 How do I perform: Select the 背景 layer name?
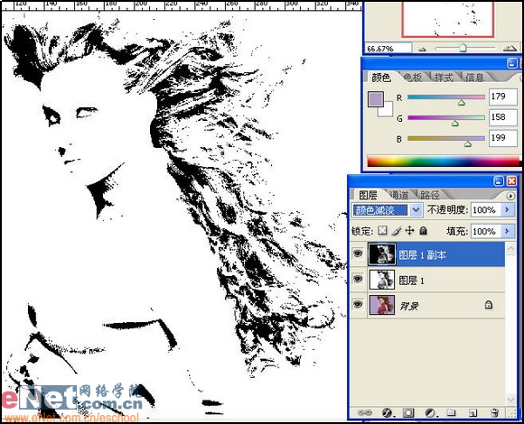409,306
